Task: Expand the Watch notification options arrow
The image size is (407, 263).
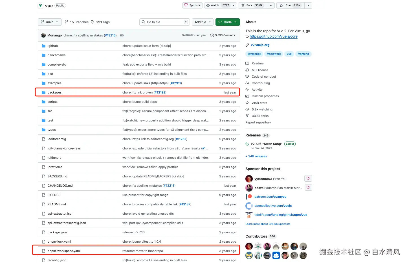Action: 234,5
